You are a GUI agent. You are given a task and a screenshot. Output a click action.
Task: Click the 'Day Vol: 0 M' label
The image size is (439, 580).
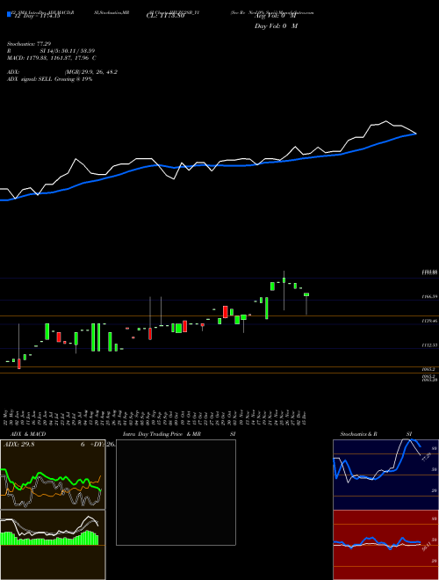276,25
